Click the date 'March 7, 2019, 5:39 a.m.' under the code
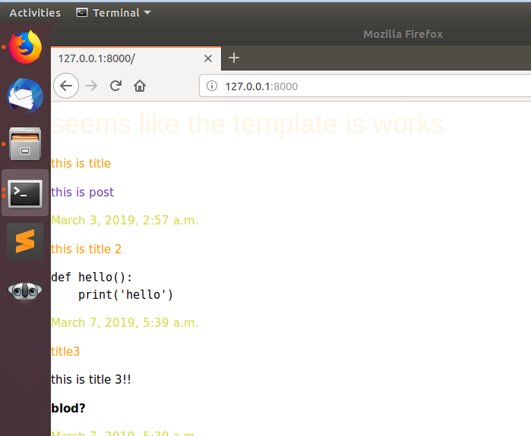Image resolution: width=531 pixels, height=436 pixels. (125, 323)
